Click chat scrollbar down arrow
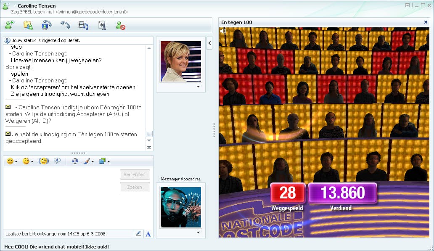 click(x=149, y=140)
